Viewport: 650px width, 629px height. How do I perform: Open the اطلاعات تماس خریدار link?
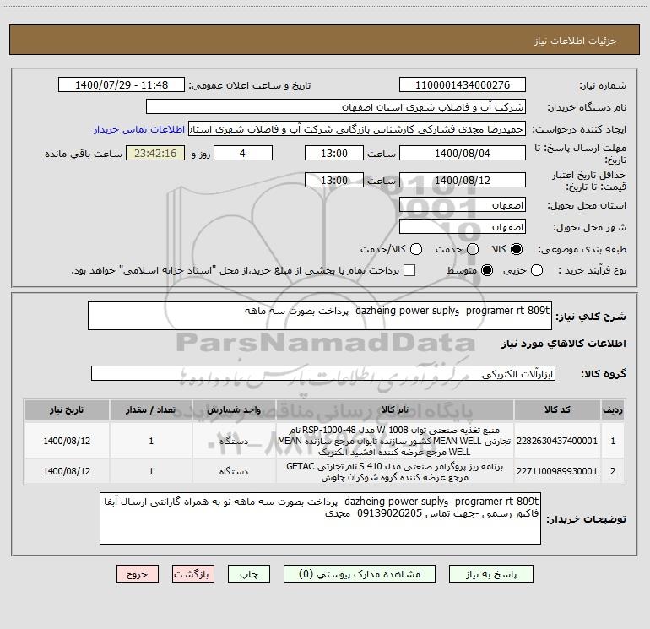139,129
